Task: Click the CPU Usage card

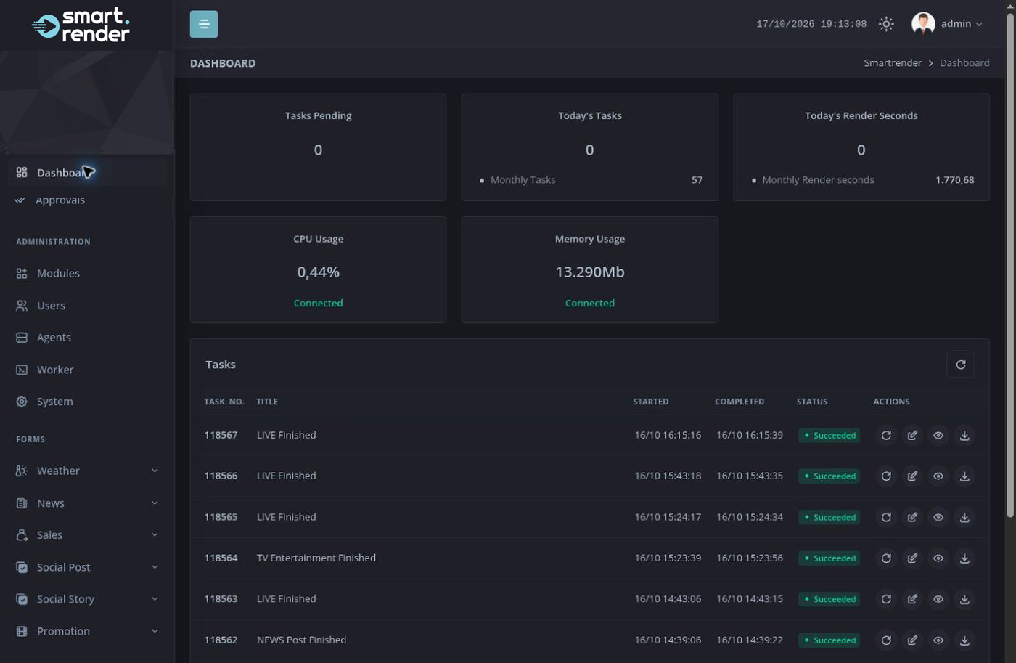Action: 318,269
